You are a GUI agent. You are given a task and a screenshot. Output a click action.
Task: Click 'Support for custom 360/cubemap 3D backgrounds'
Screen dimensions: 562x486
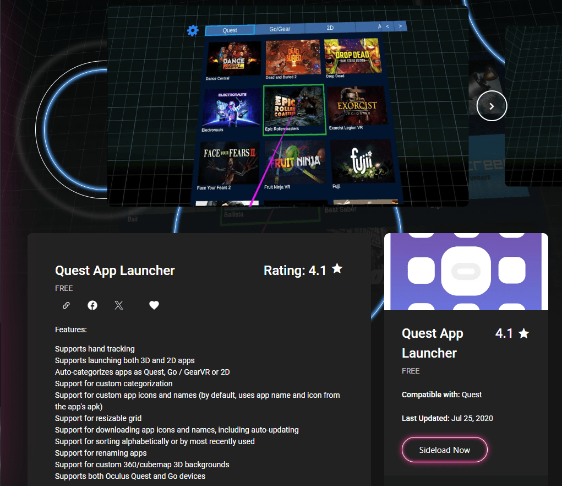click(142, 465)
